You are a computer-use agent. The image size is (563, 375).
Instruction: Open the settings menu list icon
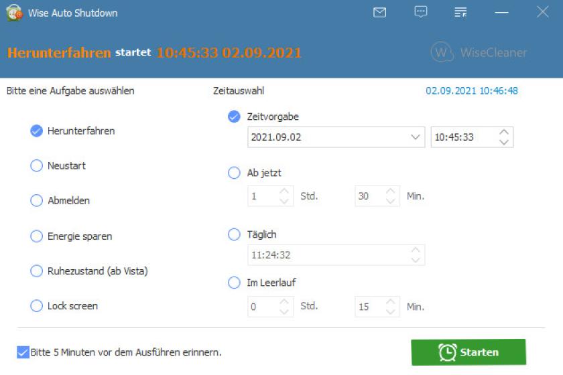(460, 12)
